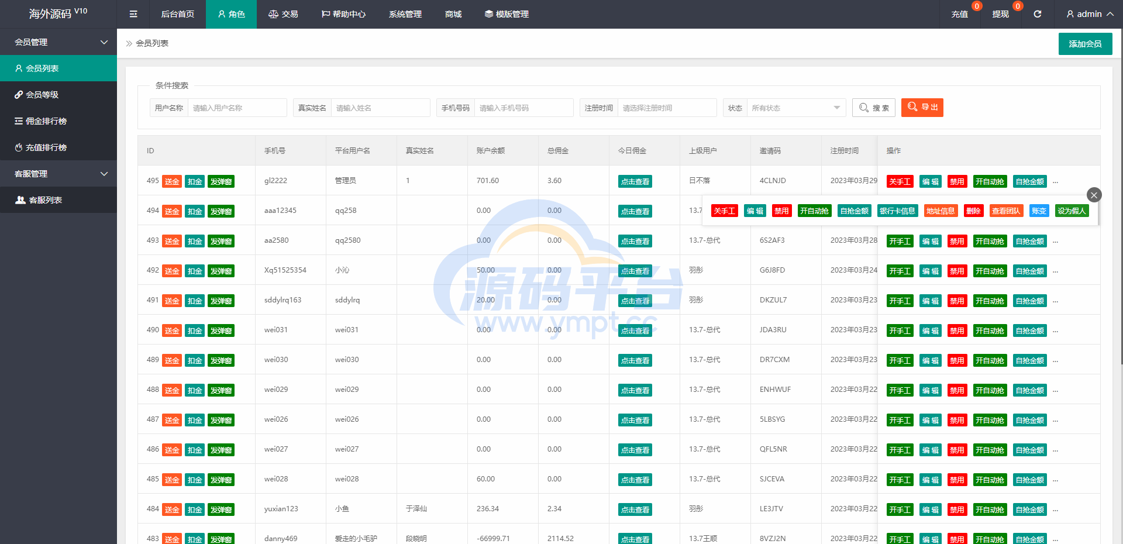Click 禁用 for row 492
The height and width of the screenshot is (544, 1123).
[x=957, y=271]
